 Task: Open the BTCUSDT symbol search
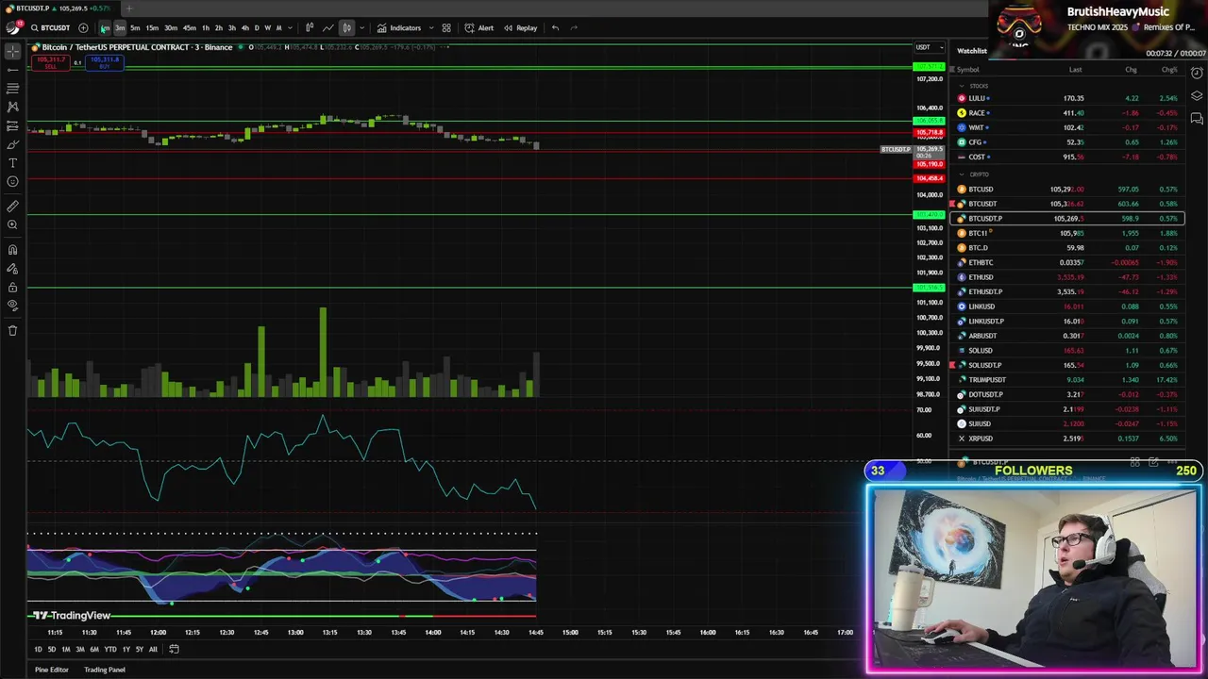[50, 27]
